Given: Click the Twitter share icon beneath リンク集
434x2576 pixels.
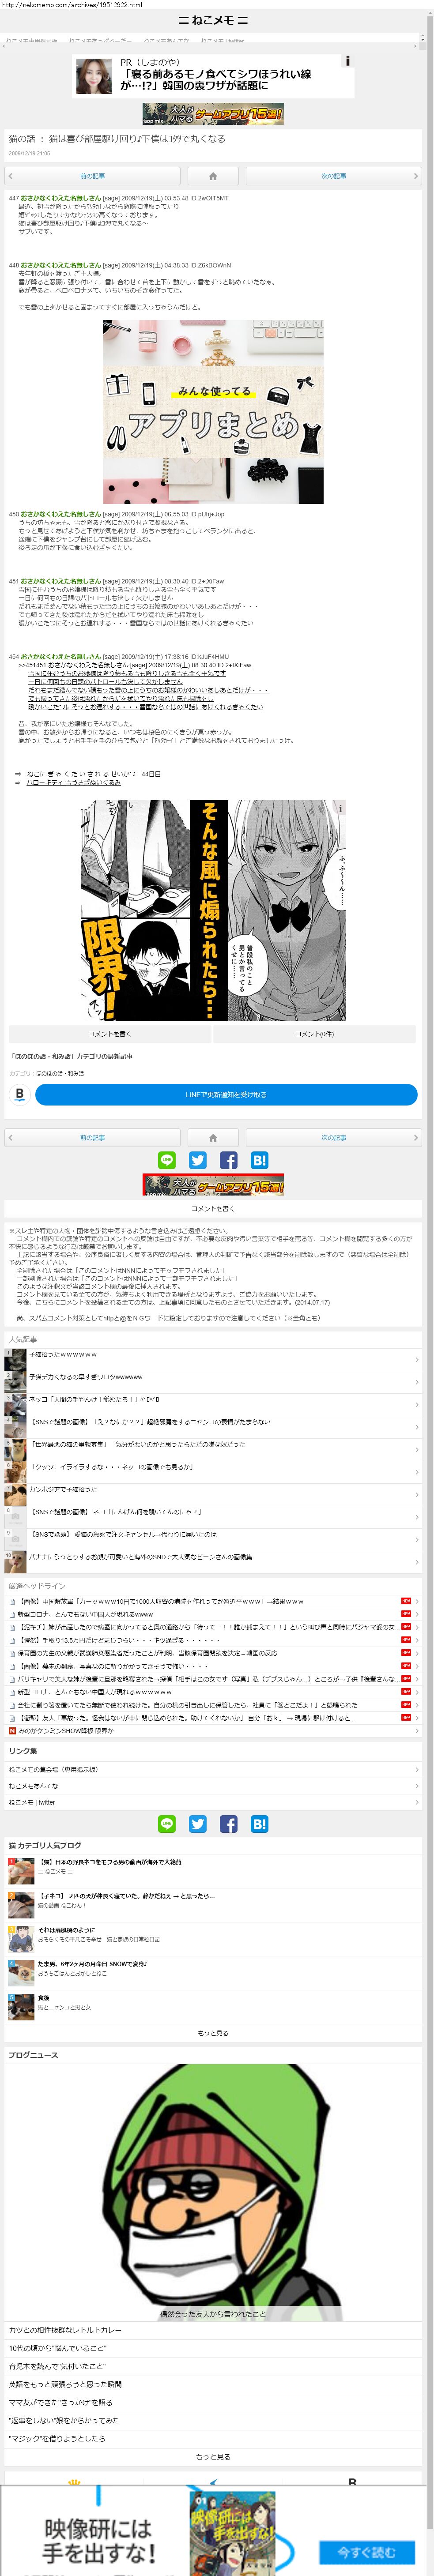Looking at the screenshot, I should click(198, 1824).
